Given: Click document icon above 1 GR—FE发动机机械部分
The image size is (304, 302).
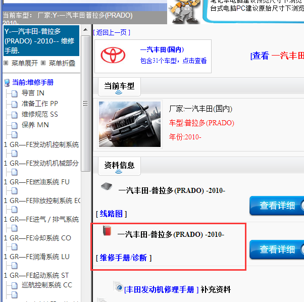Looking at the screenshot, I should point(14,154).
